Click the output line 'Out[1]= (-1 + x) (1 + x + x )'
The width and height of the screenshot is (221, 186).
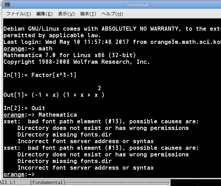pos(54,95)
